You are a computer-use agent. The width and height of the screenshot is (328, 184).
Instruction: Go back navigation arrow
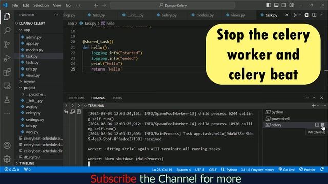(96, 5)
